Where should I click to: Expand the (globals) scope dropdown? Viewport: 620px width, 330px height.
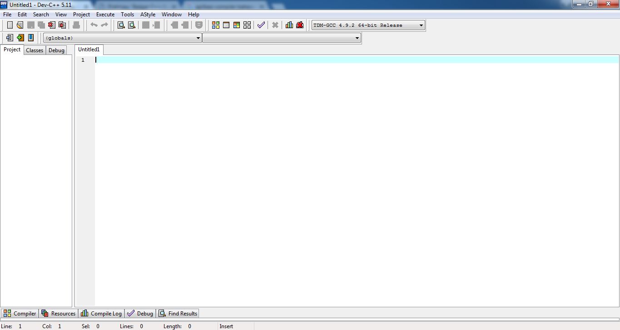tap(123, 38)
